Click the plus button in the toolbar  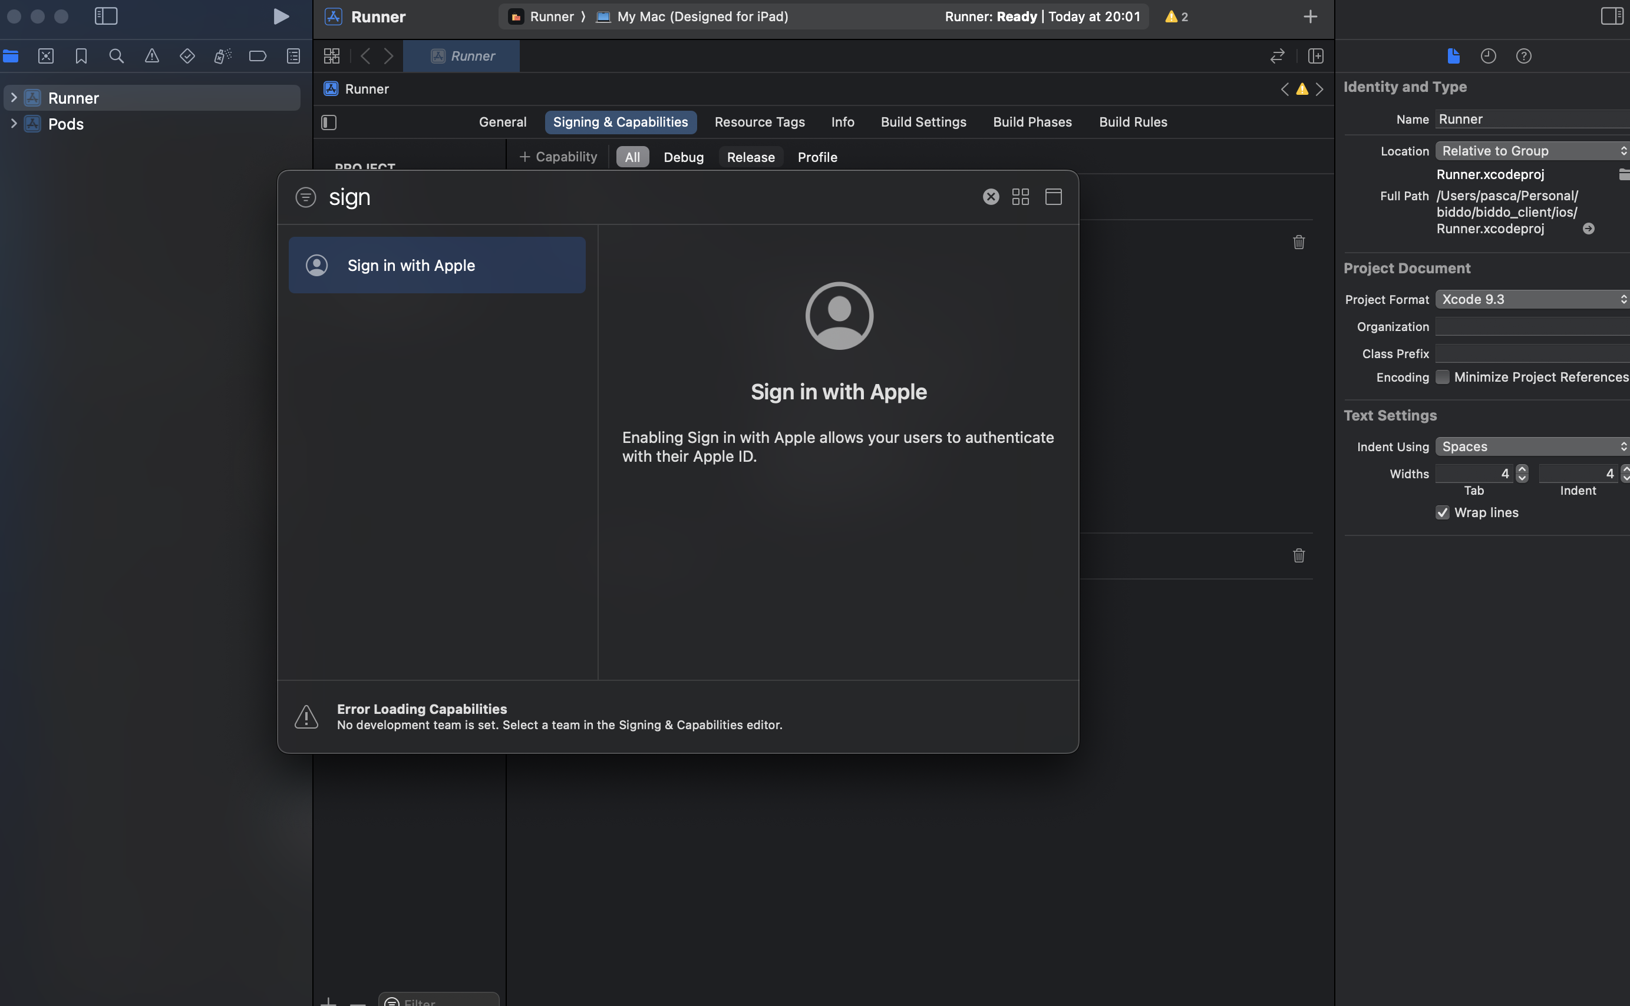click(1311, 16)
